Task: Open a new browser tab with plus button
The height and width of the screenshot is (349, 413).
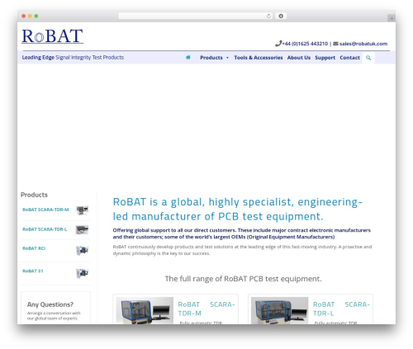Action: 392,18
